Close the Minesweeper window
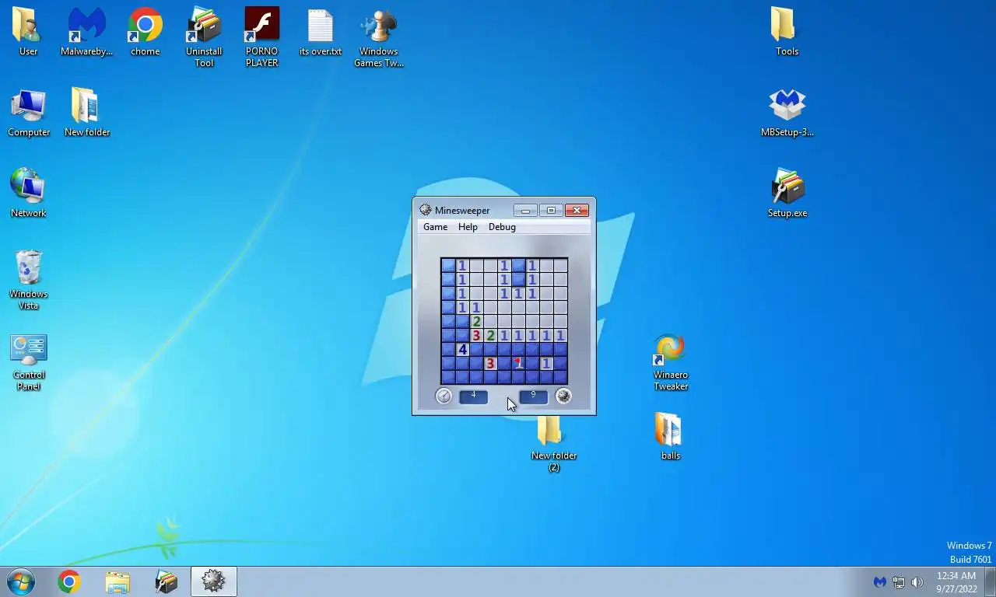Viewport: 996px width, 597px height. pos(577,210)
